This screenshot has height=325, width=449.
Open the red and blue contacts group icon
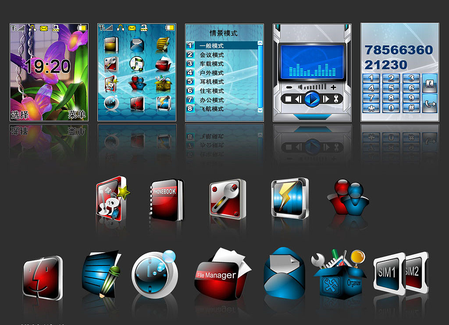pos(349,198)
